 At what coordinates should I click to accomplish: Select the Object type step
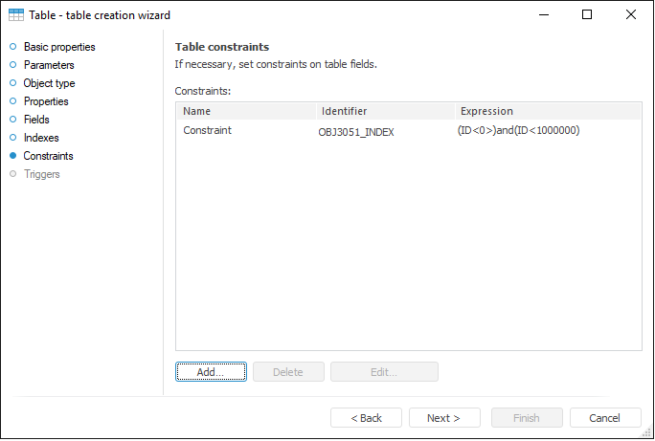49,83
